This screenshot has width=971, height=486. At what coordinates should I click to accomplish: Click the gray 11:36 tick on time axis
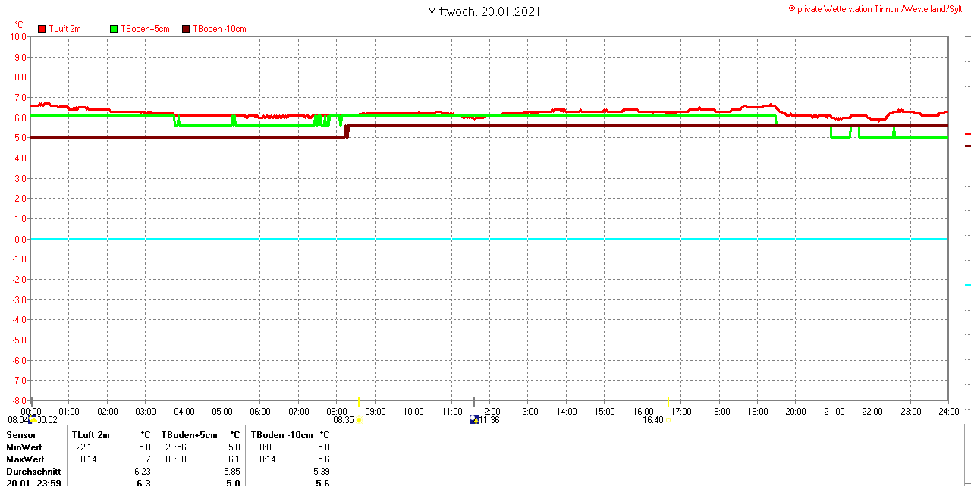point(474,402)
